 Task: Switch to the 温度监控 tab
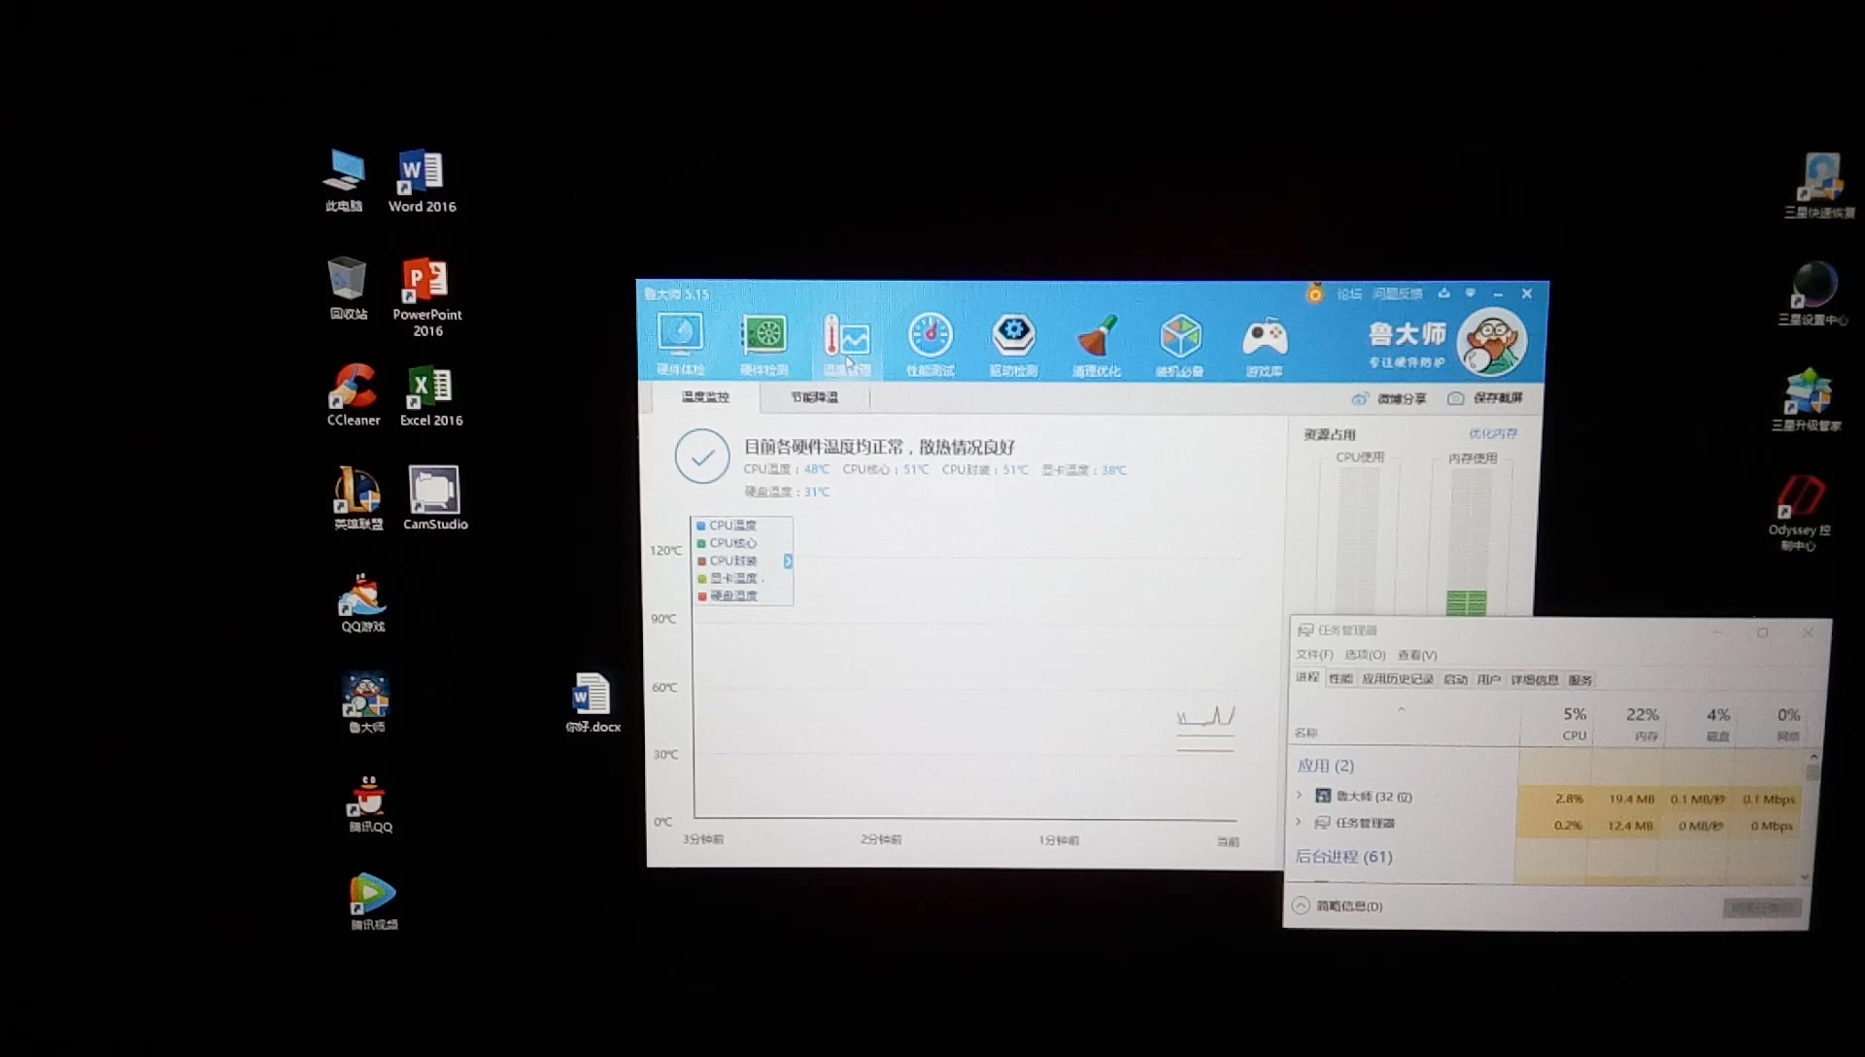tap(704, 397)
